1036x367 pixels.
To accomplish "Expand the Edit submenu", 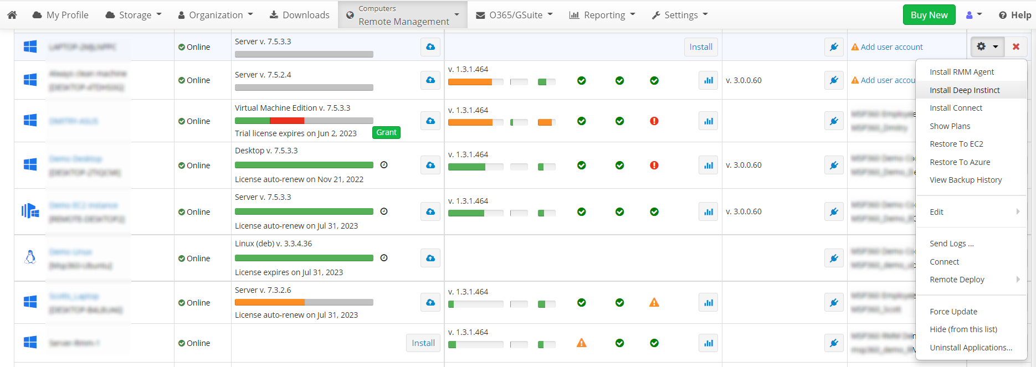I will tap(971, 212).
